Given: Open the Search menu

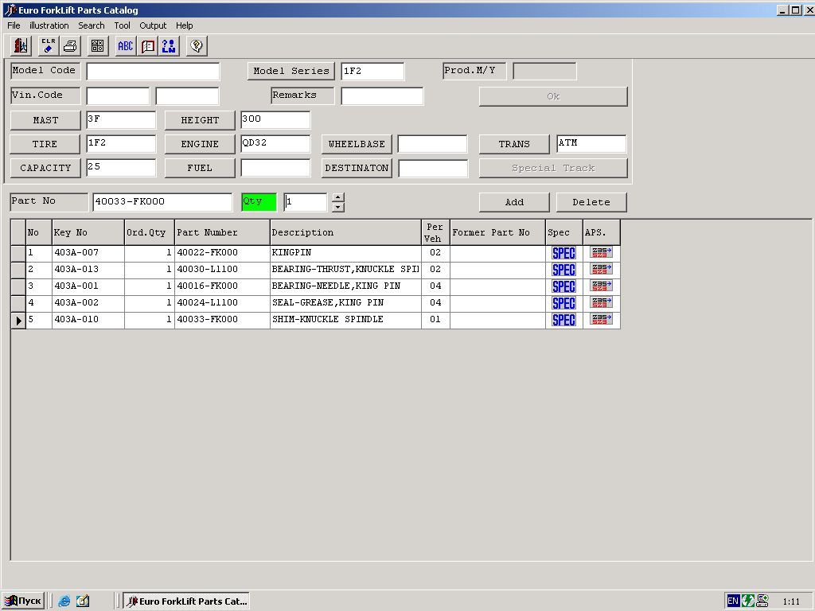Looking at the screenshot, I should coord(92,25).
